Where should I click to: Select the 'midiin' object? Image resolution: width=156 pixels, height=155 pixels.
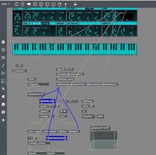point(32,79)
